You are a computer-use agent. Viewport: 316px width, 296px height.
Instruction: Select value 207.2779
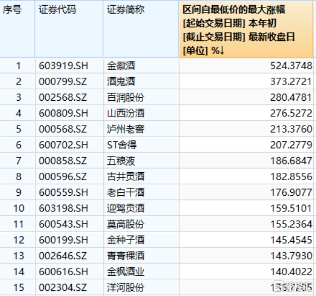[291, 145]
